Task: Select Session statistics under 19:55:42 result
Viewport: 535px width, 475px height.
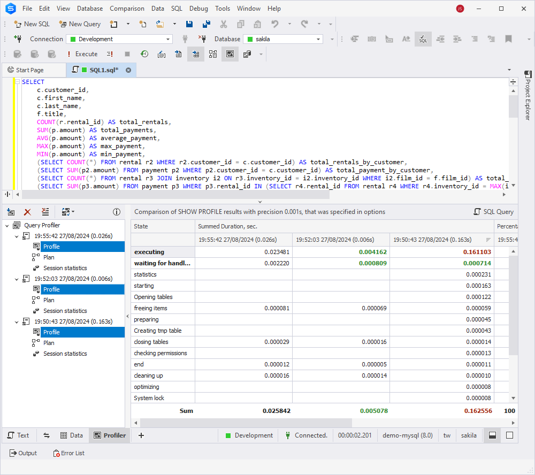Action: [65, 268]
